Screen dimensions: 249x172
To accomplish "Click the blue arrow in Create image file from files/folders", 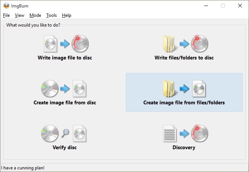I will point(184,89).
